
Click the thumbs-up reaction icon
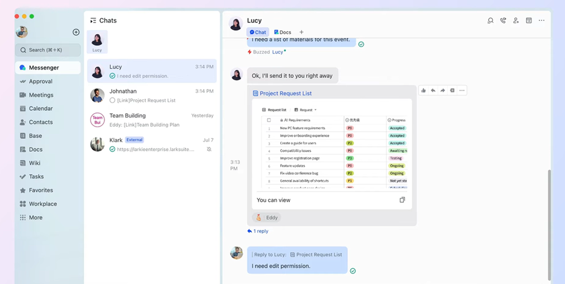[x=423, y=90]
